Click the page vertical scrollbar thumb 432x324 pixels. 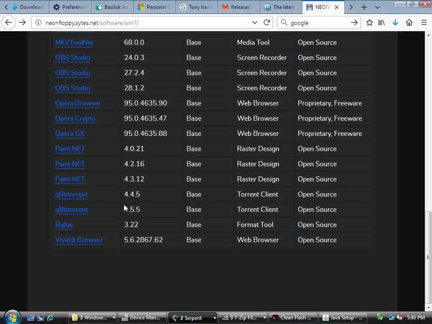point(428,257)
